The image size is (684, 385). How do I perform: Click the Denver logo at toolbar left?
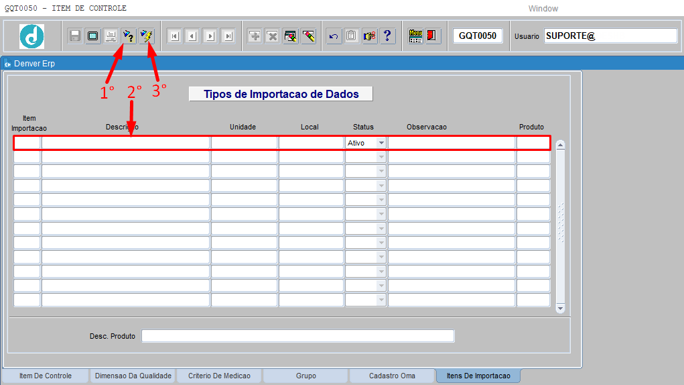pyautogui.click(x=32, y=36)
